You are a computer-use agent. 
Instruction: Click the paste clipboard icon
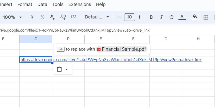tap(59, 69)
